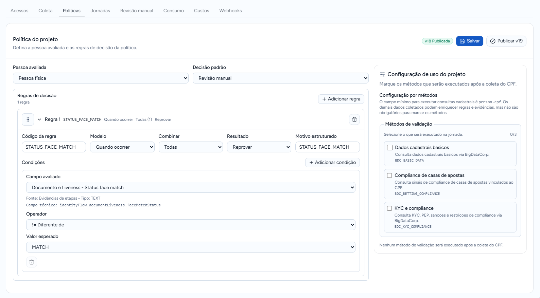Collapse Regra 1 using the chevron

pos(39,119)
